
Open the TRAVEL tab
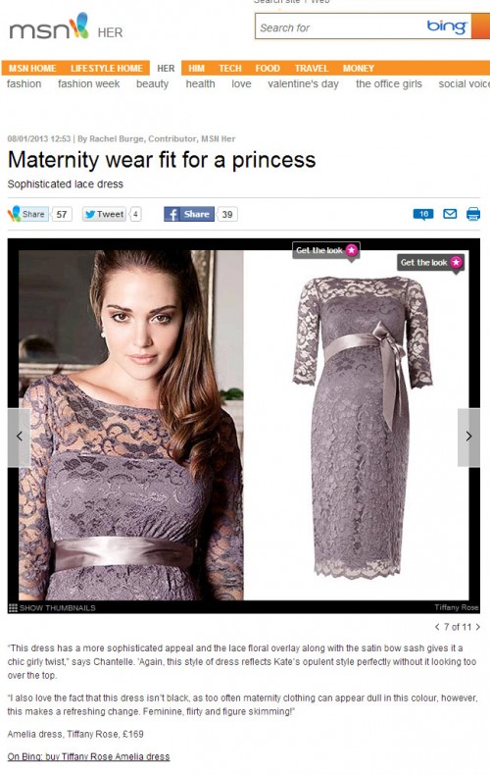312,69
